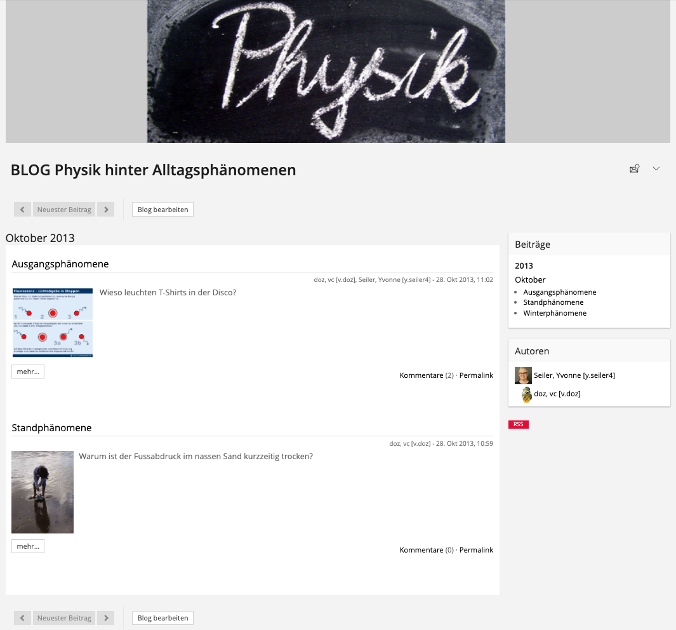Expand Standphänomene post with mehr... button
Screen dimensions: 676x630
[x=28, y=546]
